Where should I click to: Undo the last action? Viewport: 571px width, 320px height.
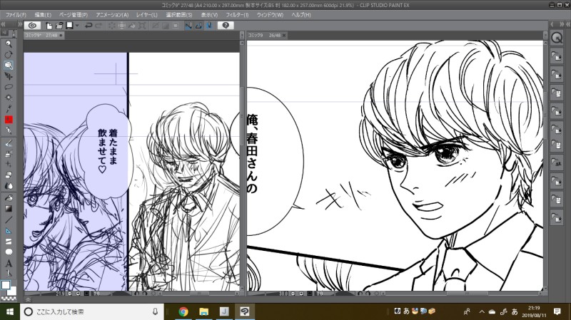tap(88, 26)
